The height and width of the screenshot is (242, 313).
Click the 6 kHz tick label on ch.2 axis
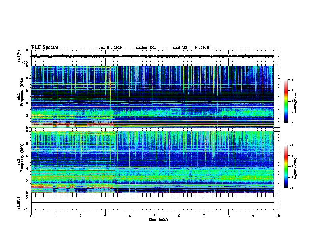[27, 156]
